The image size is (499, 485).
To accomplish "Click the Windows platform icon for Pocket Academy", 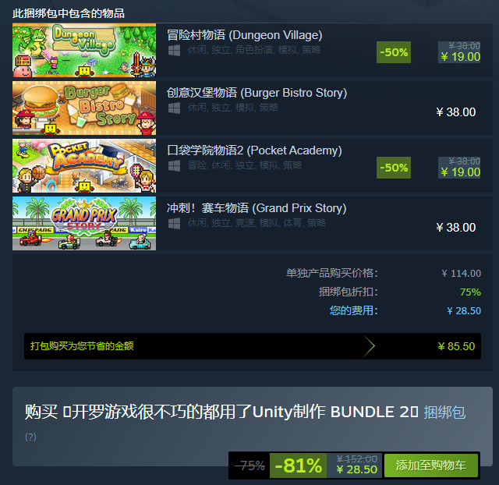I will click(x=174, y=166).
